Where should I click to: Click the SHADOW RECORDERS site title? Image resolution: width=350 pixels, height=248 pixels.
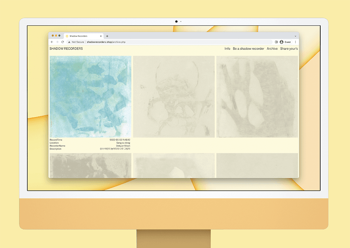pyautogui.click(x=66, y=48)
